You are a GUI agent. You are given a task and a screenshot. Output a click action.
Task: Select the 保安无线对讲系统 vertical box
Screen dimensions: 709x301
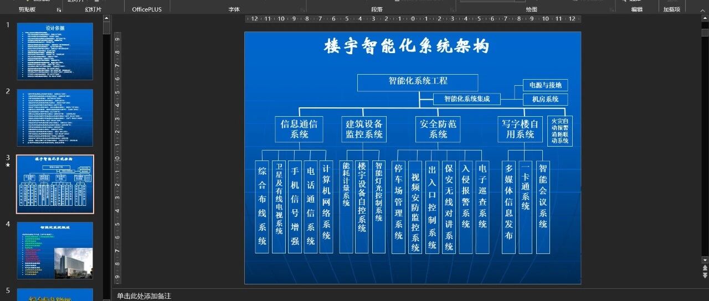[x=449, y=207]
